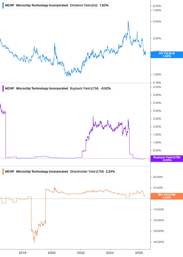Click the blue Div Yld (Ind) 1.82% tag
Screen dimensions: 183x257
(167, 55)
